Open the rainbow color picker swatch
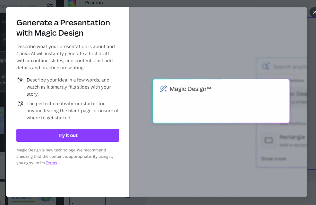This screenshot has width=316, height=205. click(x=72, y=3)
